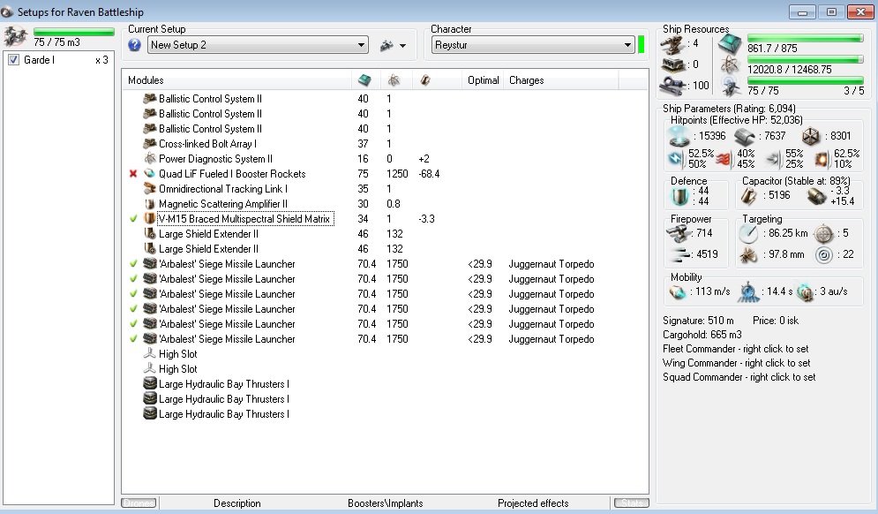Switch to the Projected effects tab

tap(533, 503)
